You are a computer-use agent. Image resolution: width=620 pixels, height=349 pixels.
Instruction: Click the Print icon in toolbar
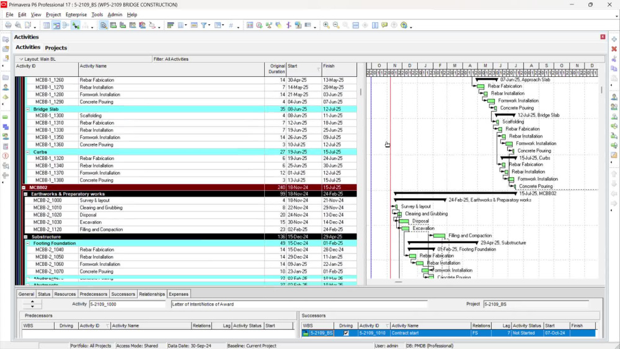[x=8, y=25]
